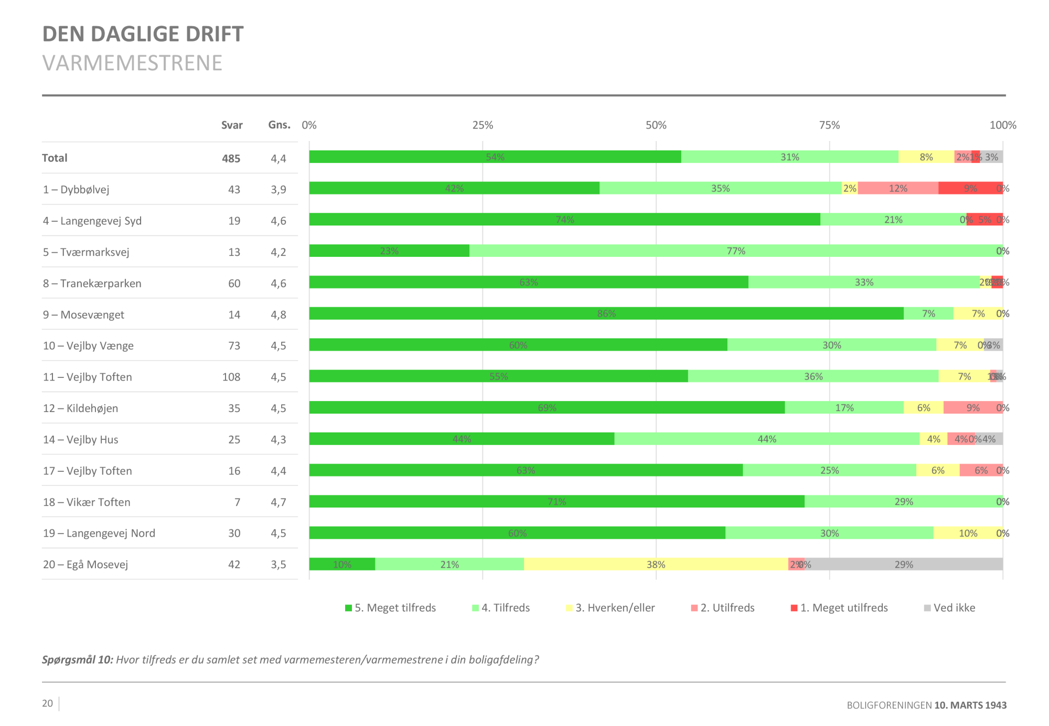1049x726 pixels.
Task: Click the grey 'Ved ikke' legend swatch
Action: pos(927,608)
